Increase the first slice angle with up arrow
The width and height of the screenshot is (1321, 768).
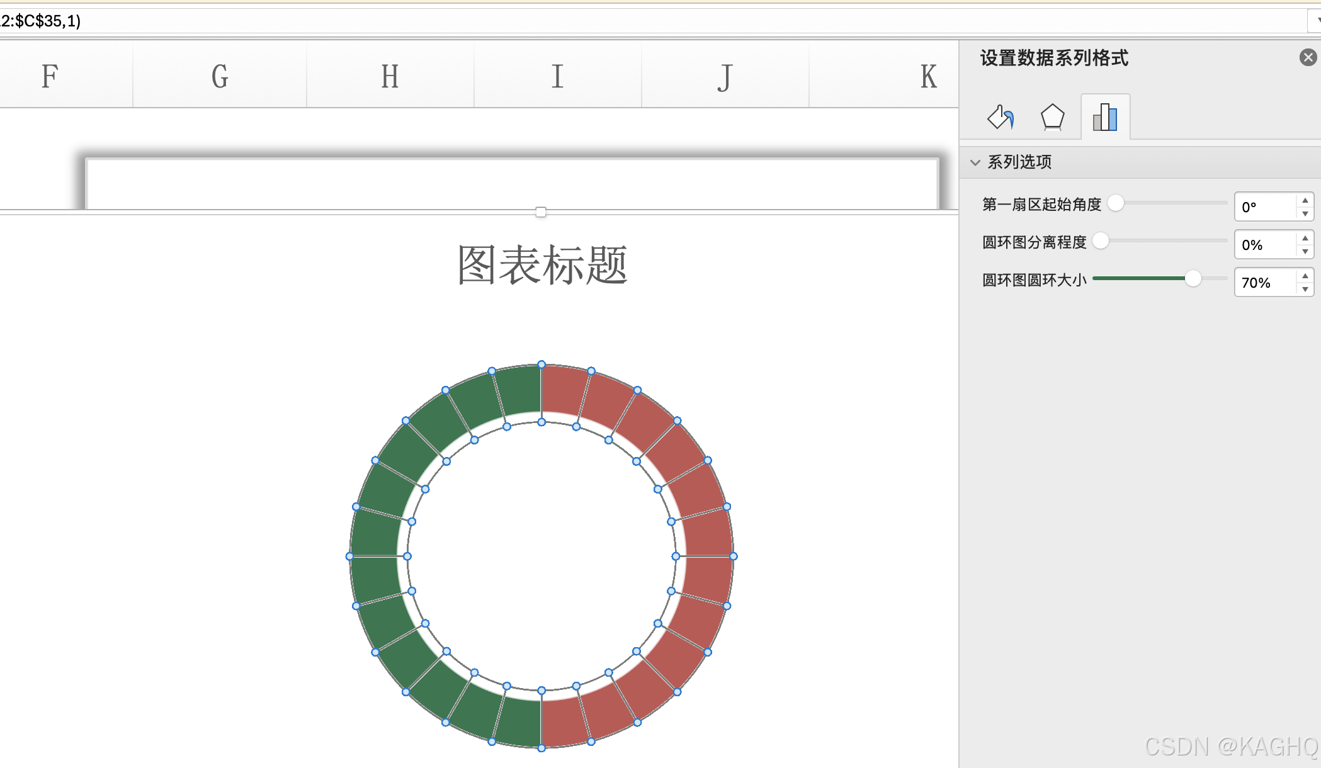(x=1305, y=201)
